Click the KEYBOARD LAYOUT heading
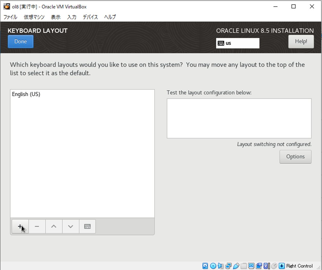Screen dimensions: 322x270 (x=37, y=30)
